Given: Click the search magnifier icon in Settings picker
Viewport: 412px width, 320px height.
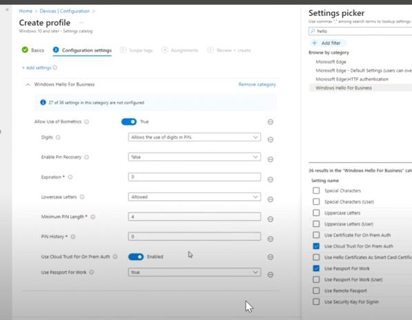Looking at the screenshot, I should pyautogui.click(x=313, y=31).
